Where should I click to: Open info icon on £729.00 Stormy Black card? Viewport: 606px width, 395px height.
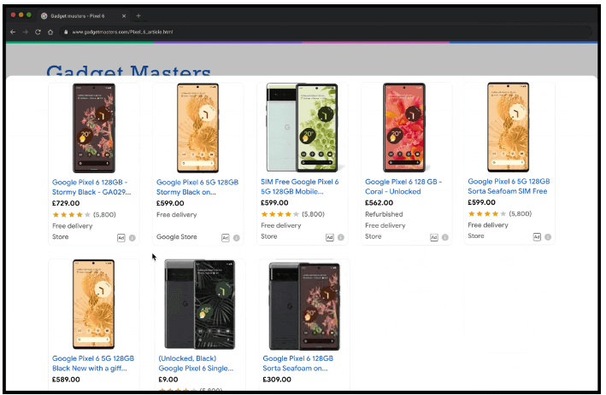pos(132,238)
